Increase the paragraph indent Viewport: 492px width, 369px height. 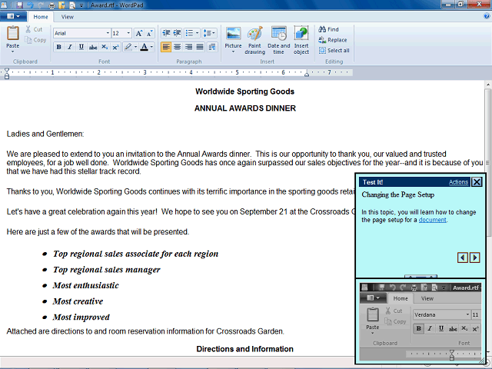pos(177,33)
